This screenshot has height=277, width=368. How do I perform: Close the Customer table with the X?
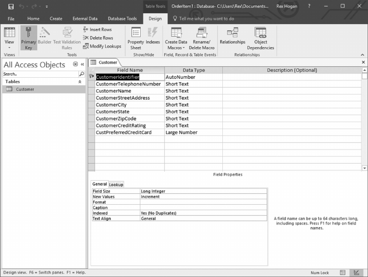(x=363, y=62)
